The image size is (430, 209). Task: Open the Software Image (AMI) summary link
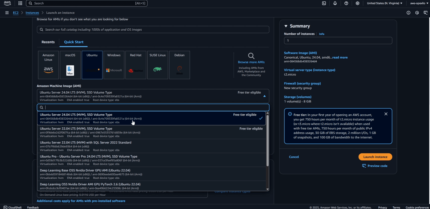[300, 53]
